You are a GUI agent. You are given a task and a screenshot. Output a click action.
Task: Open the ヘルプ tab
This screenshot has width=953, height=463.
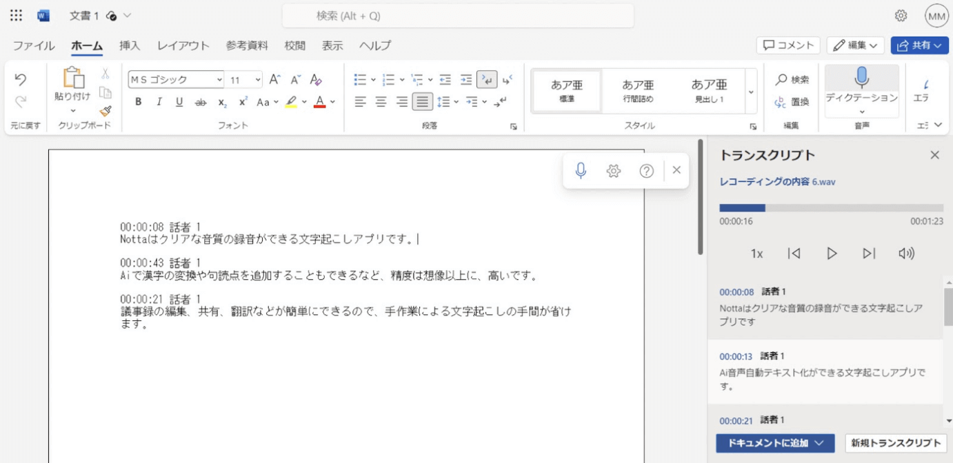point(374,45)
